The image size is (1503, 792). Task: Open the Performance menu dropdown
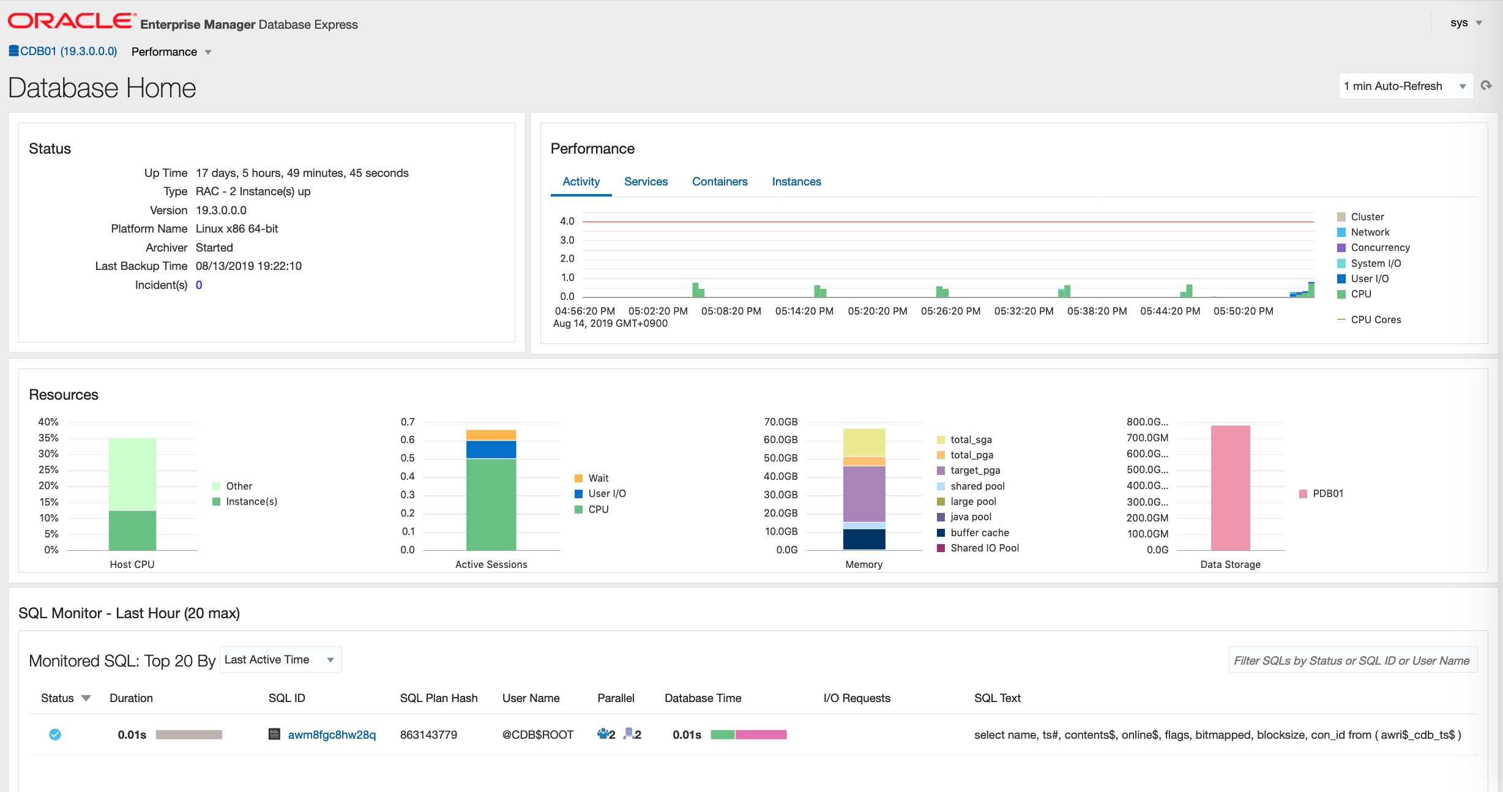pyautogui.click(x=171, y=52)
